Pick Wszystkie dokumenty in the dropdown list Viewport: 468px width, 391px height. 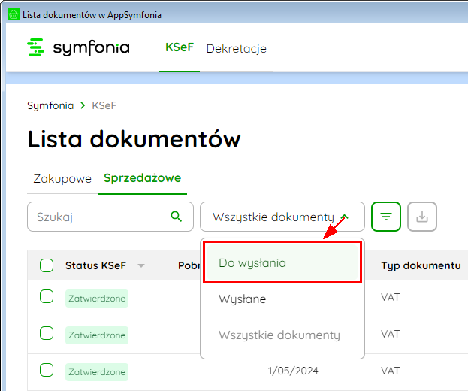click(x=279, y=335)
